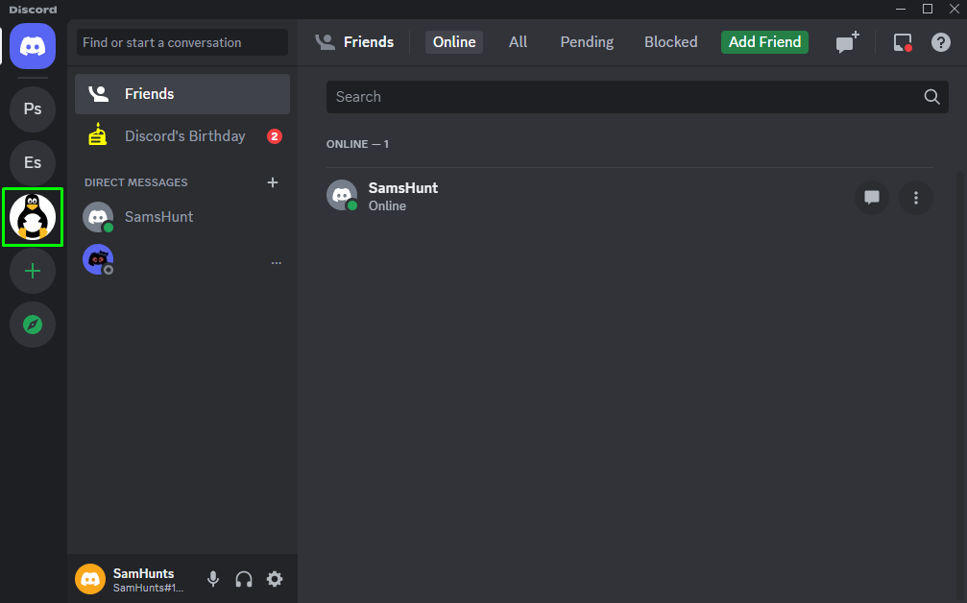Open the help question mark icon

tap(940, 42)
